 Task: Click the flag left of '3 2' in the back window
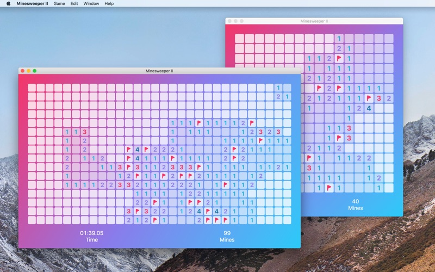[x=369, y=98]
